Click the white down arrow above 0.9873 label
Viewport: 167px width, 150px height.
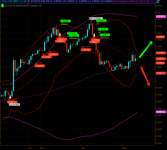(10, 97)
